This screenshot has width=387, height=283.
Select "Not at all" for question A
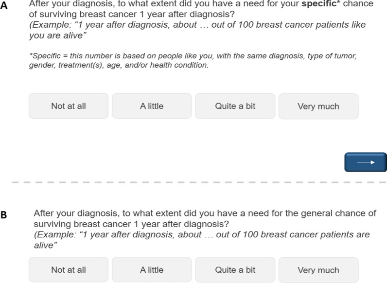69,106
